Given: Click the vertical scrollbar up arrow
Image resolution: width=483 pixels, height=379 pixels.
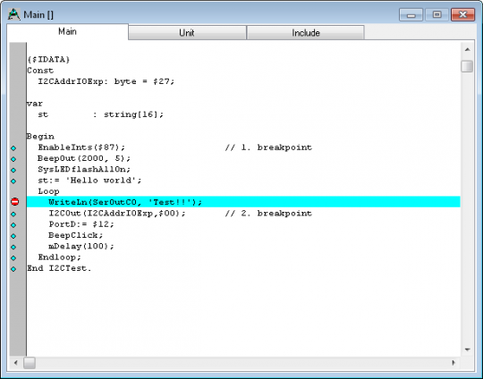Looking at the screenshot, I should (x=467, y=49).
